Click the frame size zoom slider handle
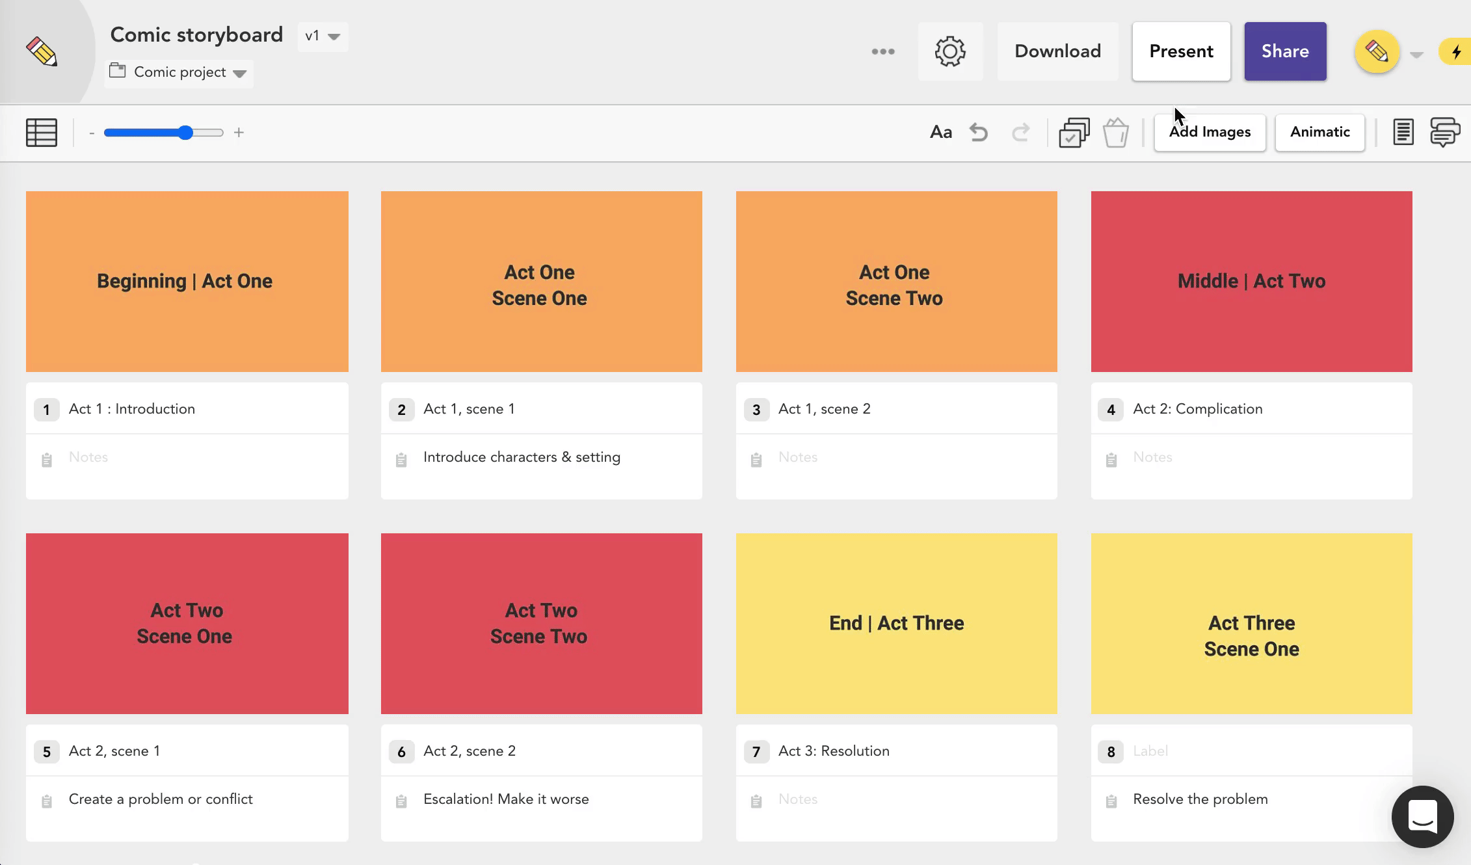Screen dimensions: 1471x865 tap(186, 133)
